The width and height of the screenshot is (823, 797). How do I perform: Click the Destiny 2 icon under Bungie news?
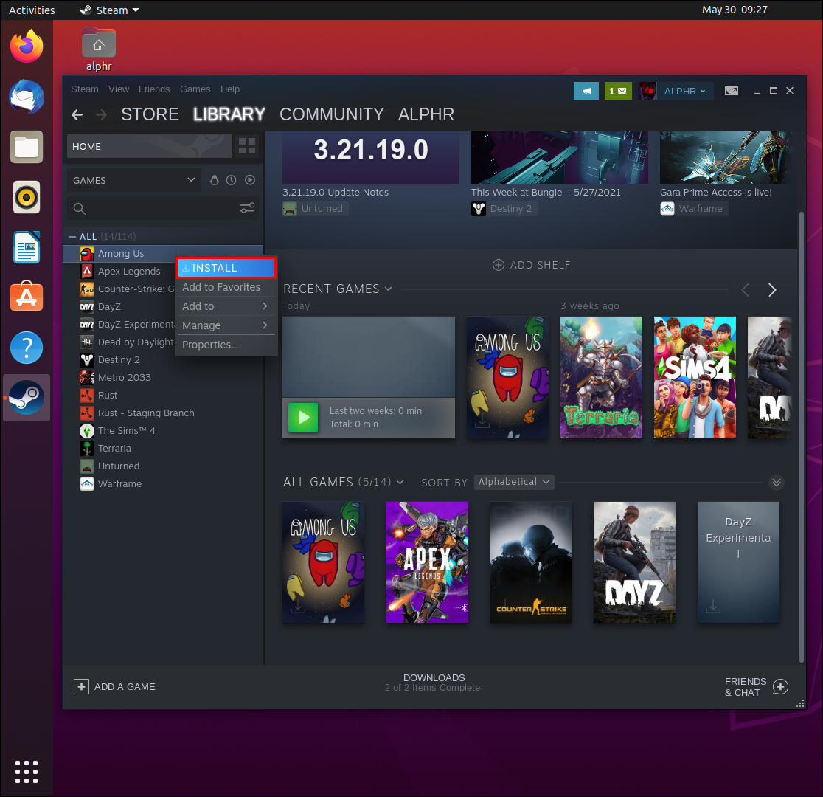coord(478,209)
